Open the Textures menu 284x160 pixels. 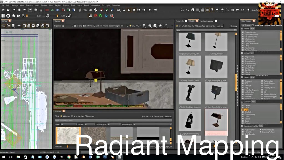(x=44, y=6)
